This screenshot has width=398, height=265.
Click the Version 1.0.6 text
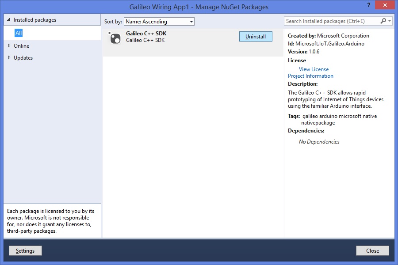[x=303, y=52]
